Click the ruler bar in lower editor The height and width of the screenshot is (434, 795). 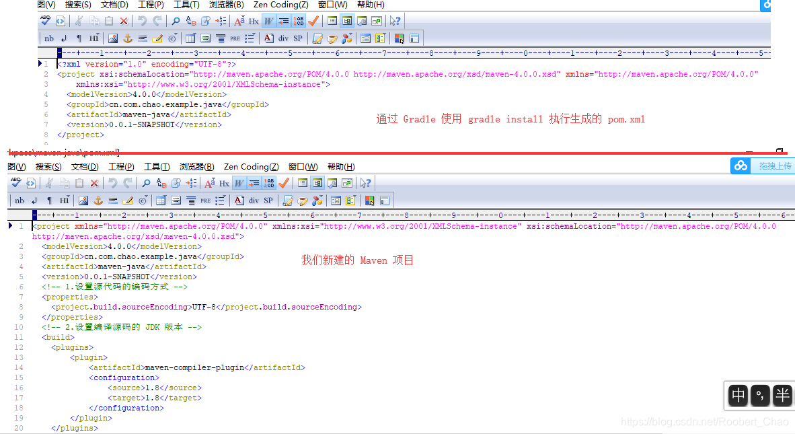(x=413, y=215)
